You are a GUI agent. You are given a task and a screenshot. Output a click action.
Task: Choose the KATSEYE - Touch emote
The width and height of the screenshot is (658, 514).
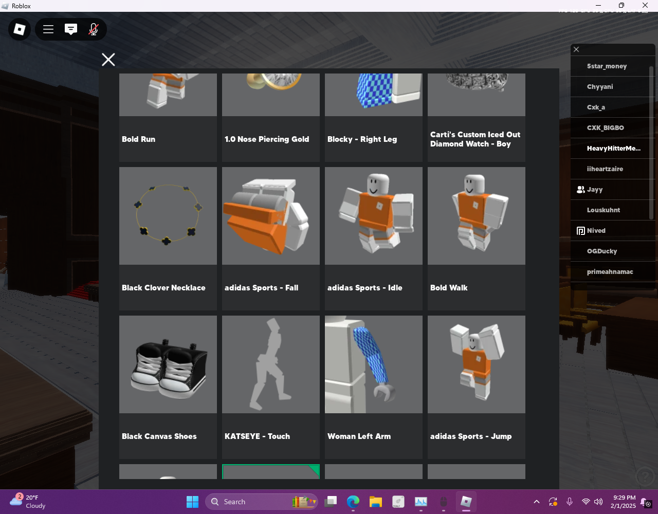tap(271, 387)
